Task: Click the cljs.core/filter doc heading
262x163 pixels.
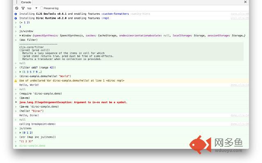Action: (x=32, y=47)
